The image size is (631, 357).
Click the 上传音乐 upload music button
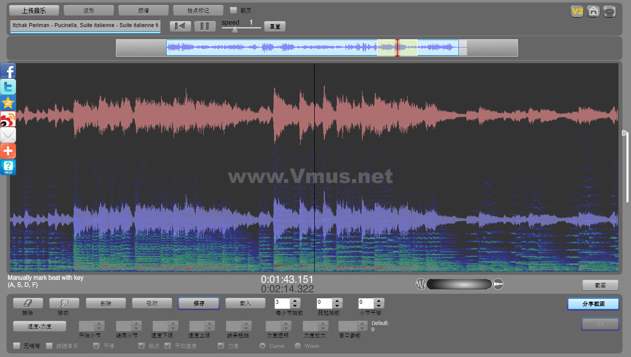[34, 10]
